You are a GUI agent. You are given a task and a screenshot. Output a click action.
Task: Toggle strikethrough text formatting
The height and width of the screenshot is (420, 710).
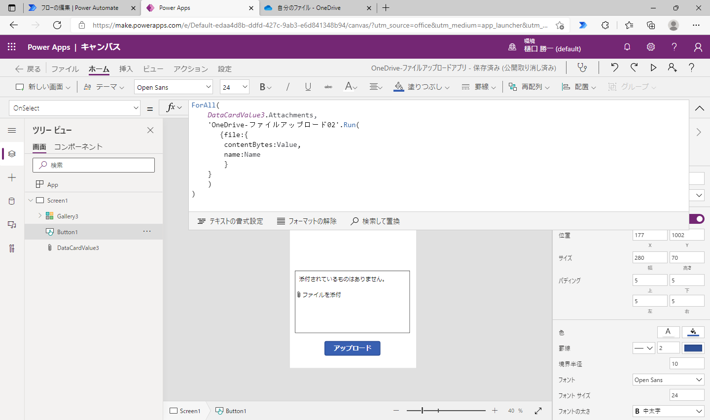click(x=328, y=87)
